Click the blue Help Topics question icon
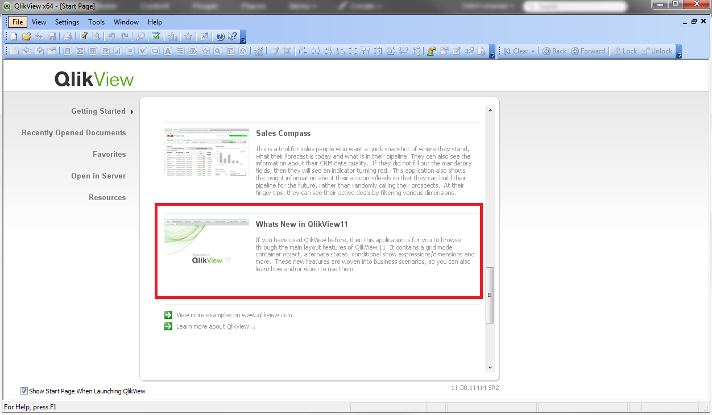 [x=220, y=36]
